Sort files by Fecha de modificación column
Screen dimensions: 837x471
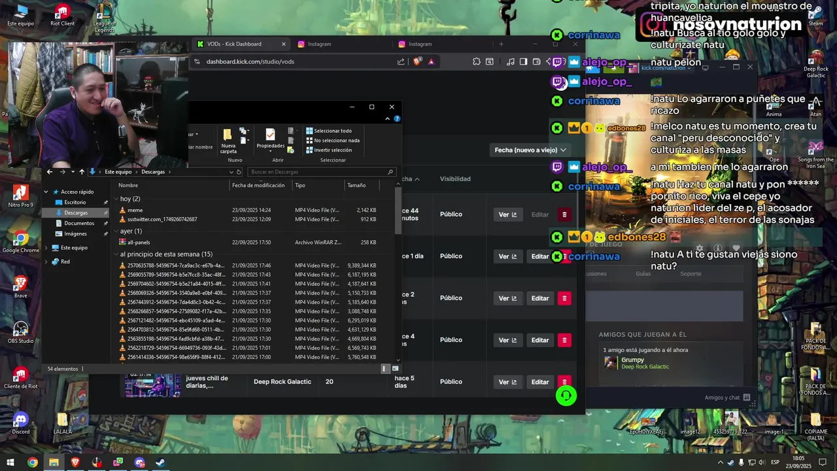261,185
